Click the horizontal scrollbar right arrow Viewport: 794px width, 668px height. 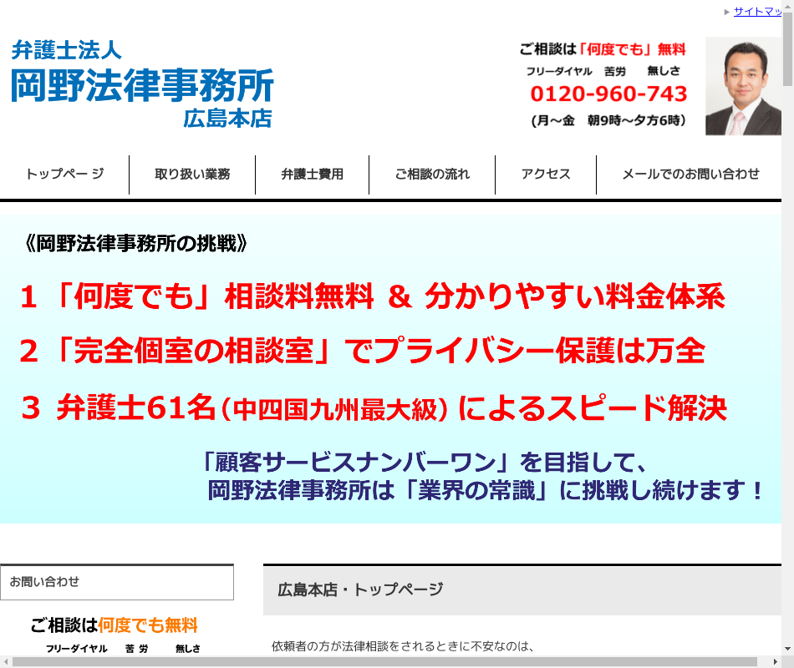point(775,661)
